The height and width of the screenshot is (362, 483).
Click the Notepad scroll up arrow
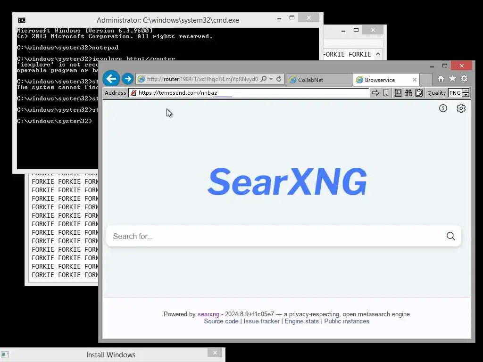[x=378, y=54]
